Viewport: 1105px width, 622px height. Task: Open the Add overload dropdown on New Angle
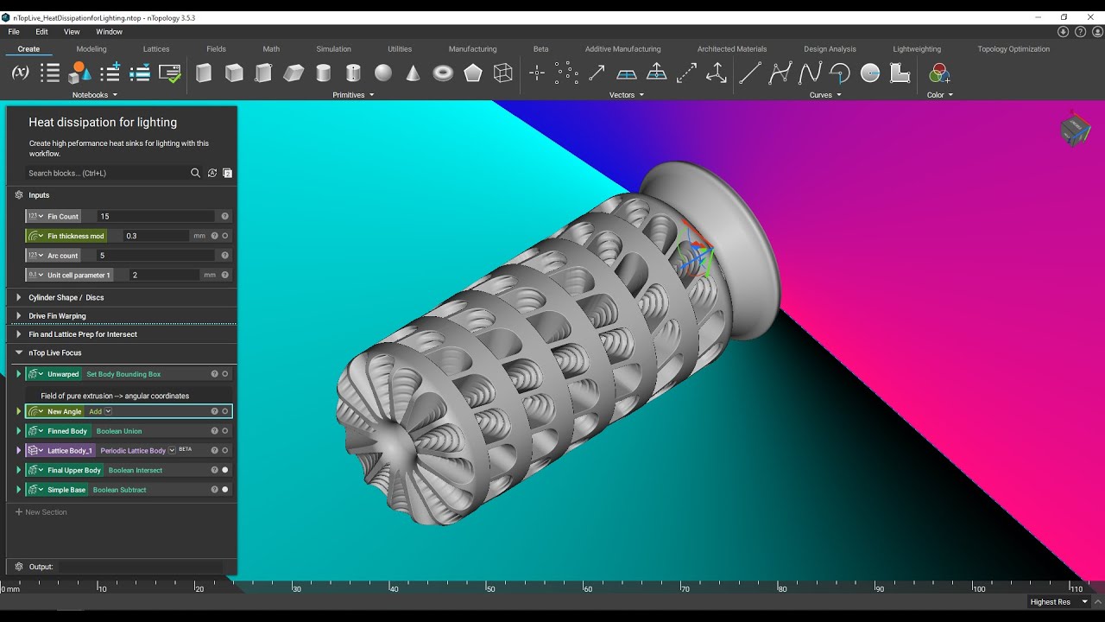pos(108,411)
